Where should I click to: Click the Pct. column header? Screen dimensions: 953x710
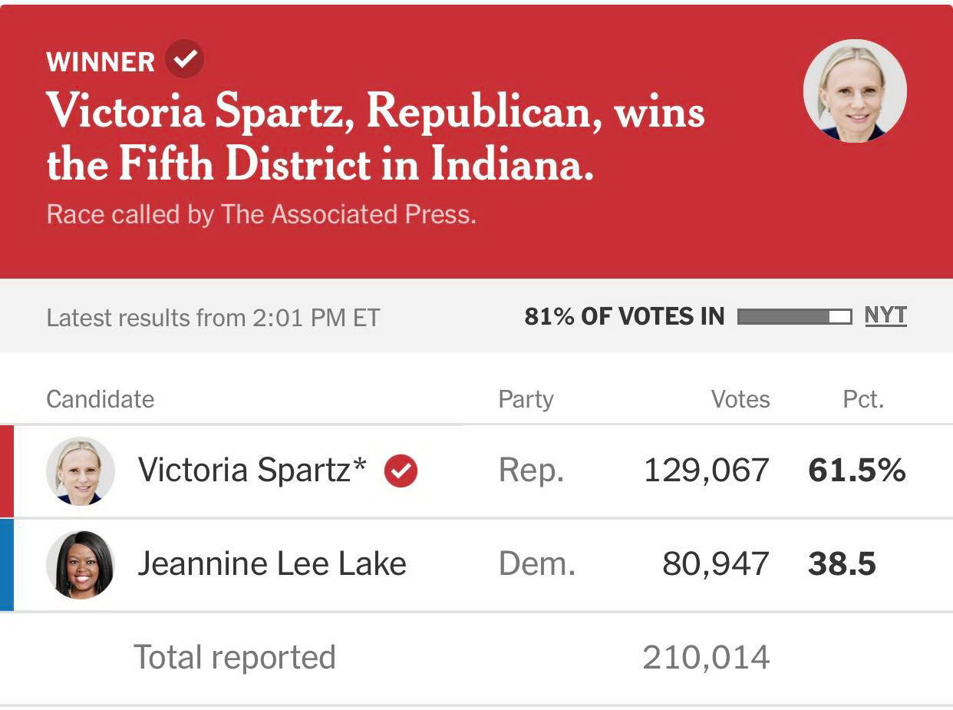863,399
